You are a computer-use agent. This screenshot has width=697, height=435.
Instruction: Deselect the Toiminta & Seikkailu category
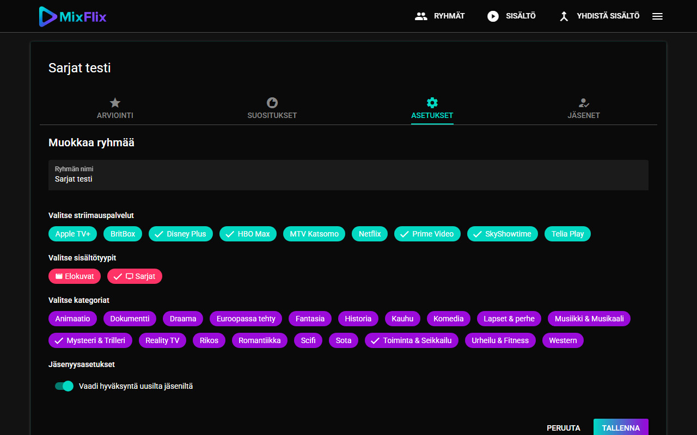[412, 340]
